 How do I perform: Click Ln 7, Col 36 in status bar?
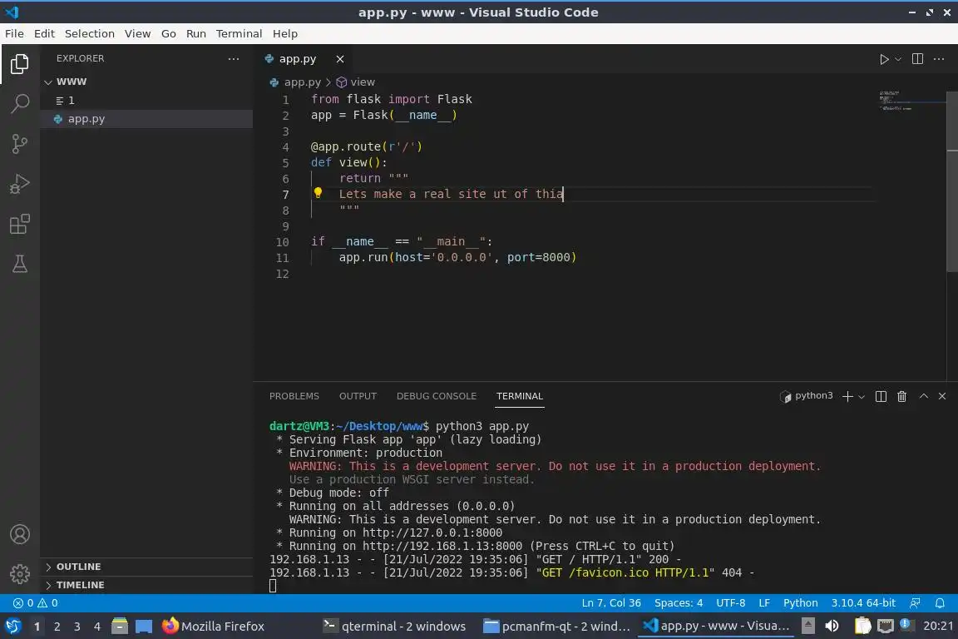(611, 603)
